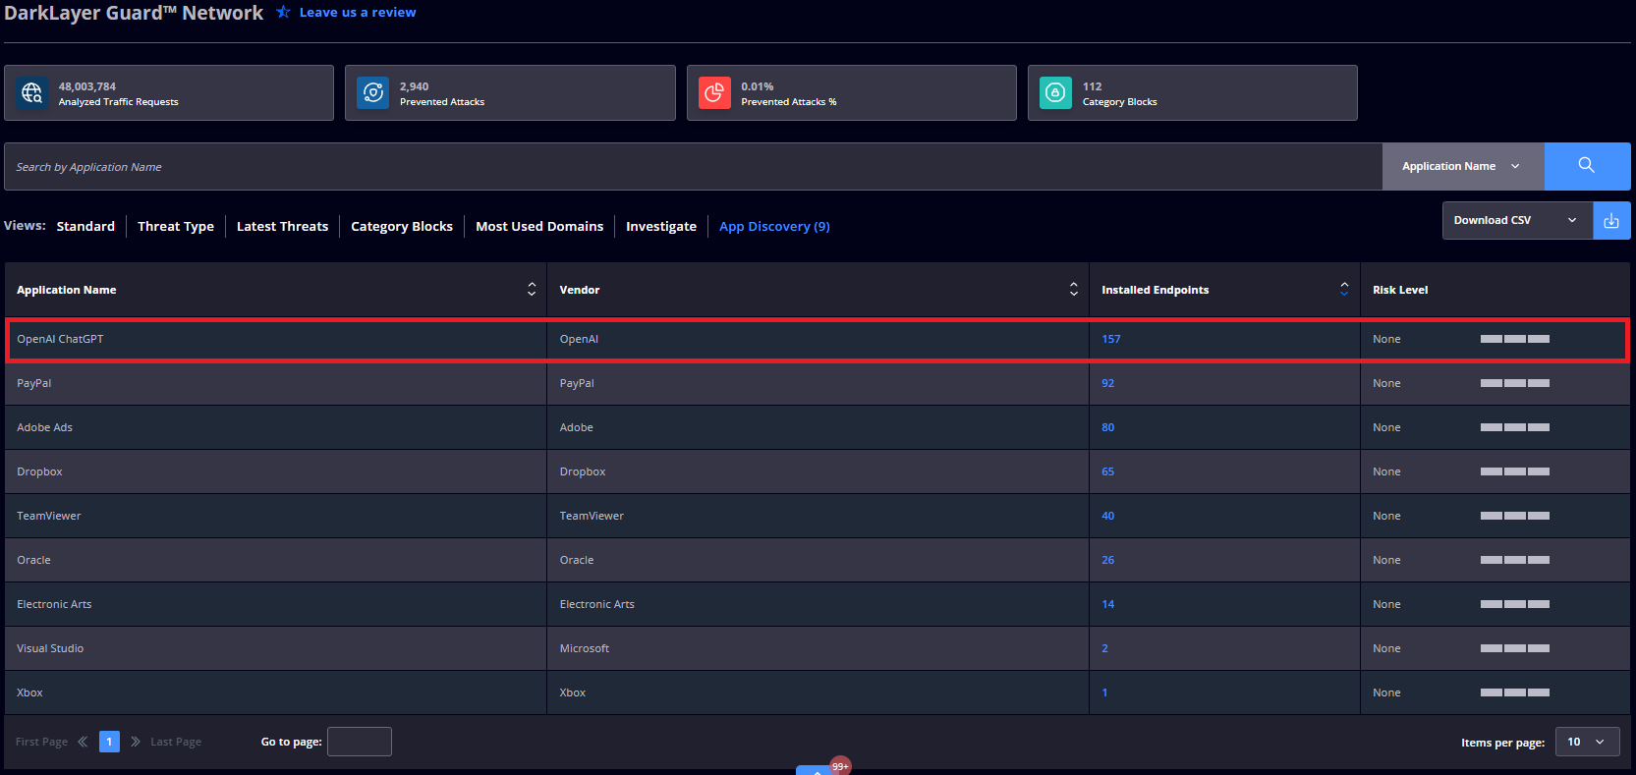Viewport: 1636px width, 775px height.
Task: Open the 2 endpoints link for Visual Studio
Action: 1105,648
